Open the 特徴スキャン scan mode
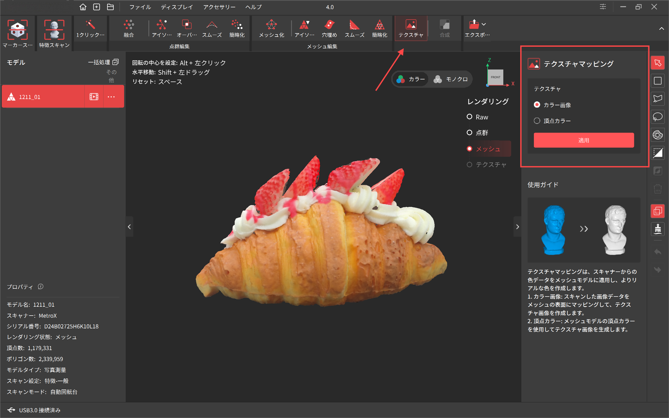 coord(54,30)
